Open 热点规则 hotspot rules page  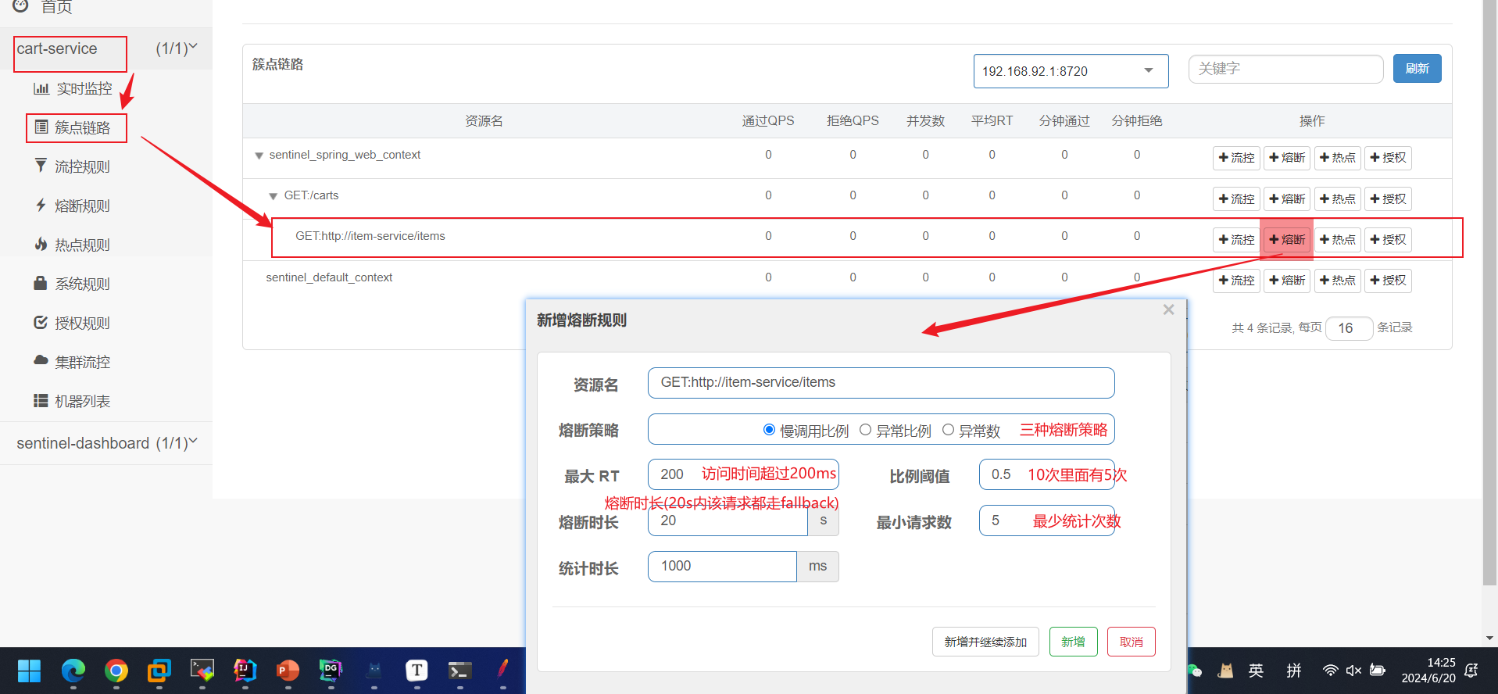73,245
